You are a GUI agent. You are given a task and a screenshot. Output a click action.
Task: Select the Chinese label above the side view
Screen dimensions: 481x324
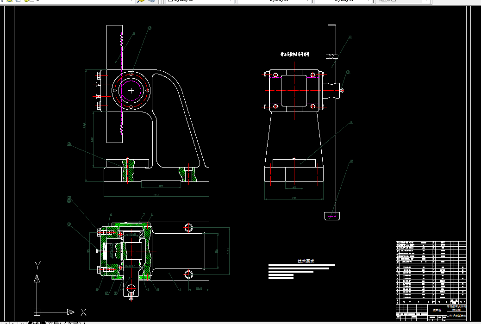[x=295, y=54]
